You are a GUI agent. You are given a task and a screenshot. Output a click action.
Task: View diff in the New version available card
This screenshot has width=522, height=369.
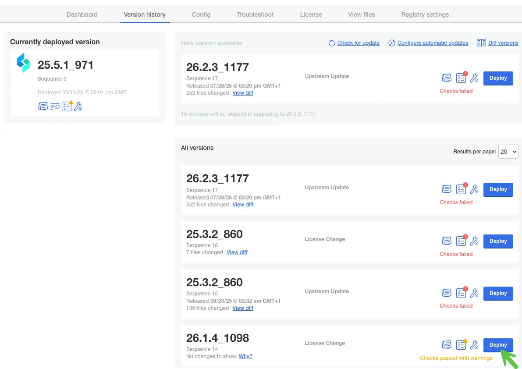[x=243, y=93]
